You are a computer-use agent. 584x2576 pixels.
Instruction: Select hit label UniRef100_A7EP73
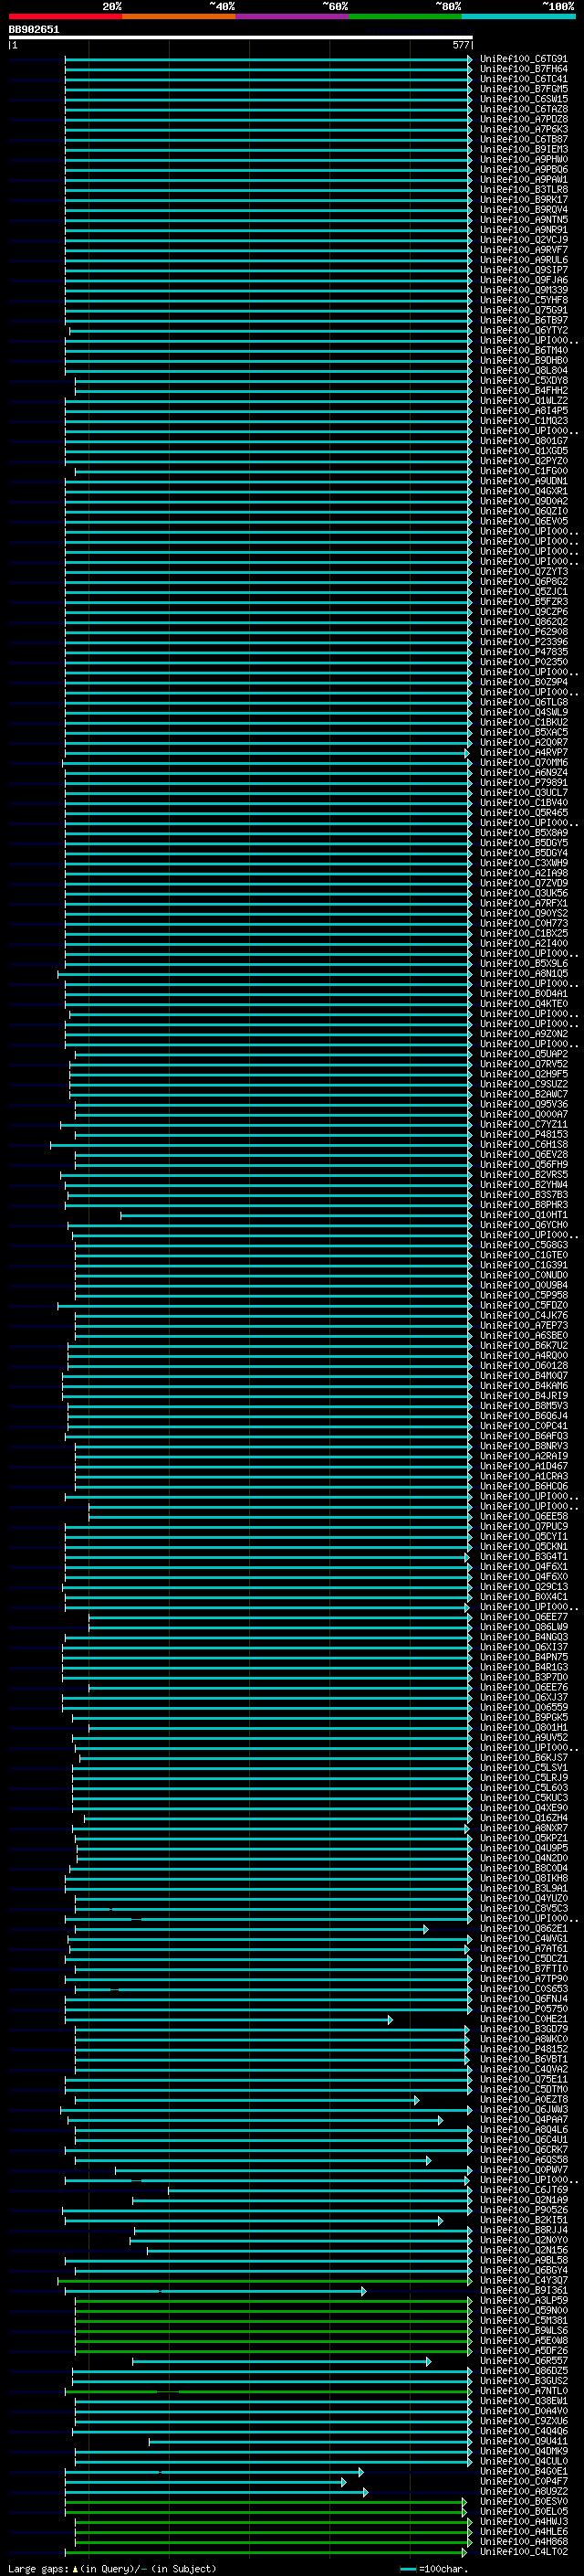point(524,1327)
